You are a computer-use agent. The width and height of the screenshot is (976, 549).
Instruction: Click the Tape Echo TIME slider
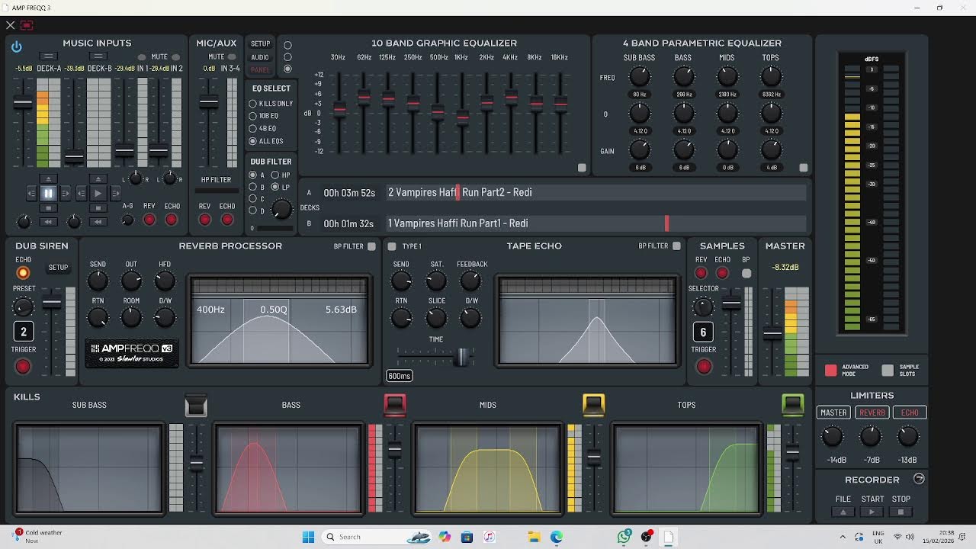click(x=461, y=357)
